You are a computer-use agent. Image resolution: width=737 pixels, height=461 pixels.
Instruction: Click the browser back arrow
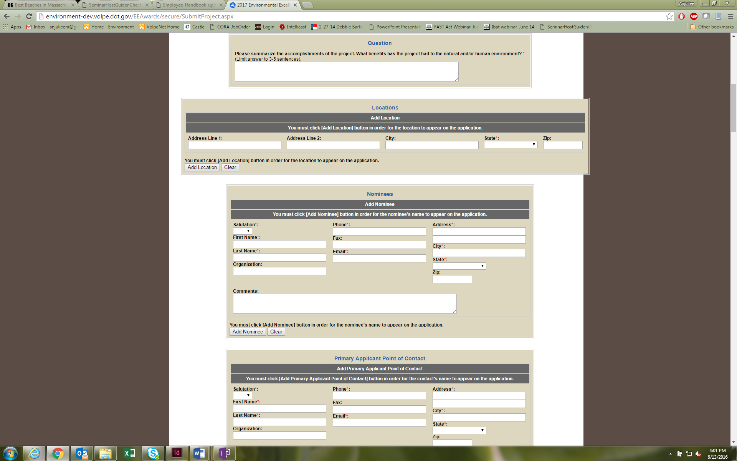point(7,16)
